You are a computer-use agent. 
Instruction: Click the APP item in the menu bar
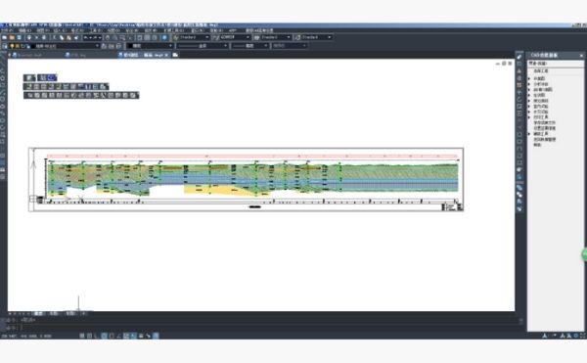click(x=233, y=30)
